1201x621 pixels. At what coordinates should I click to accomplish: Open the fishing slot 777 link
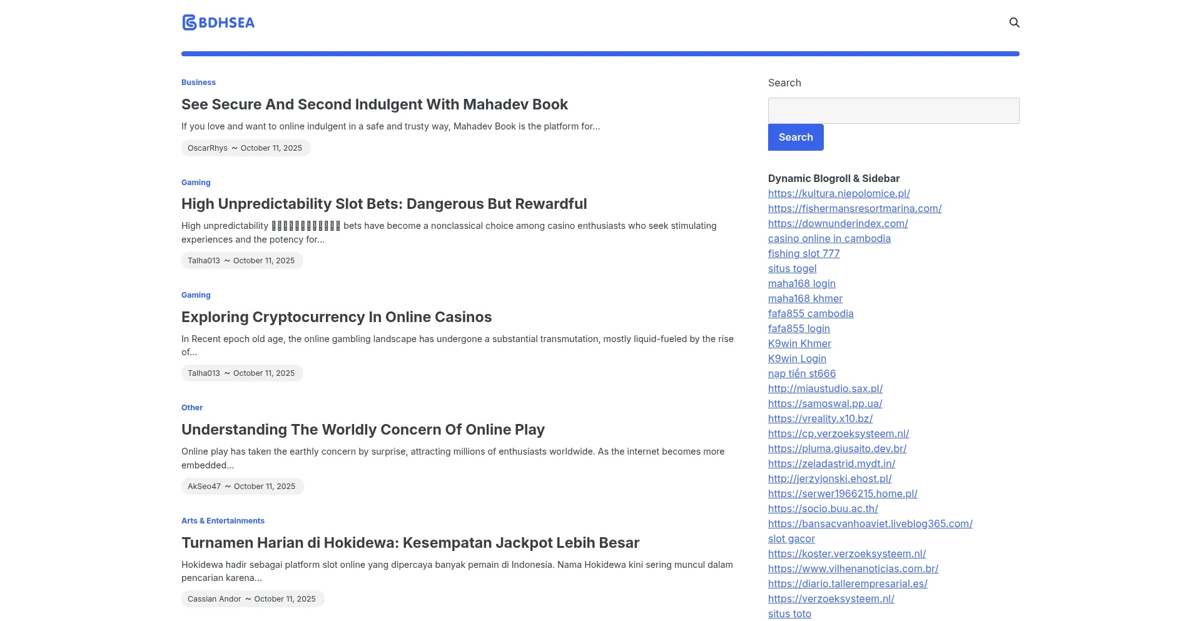pos(803,254)
